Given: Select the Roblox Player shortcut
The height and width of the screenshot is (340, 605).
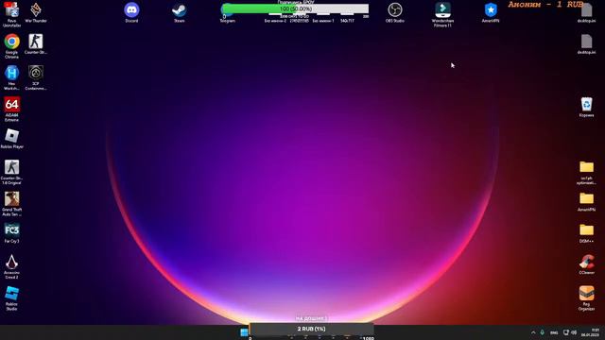Looking at the screenshot, I should 11,138.
